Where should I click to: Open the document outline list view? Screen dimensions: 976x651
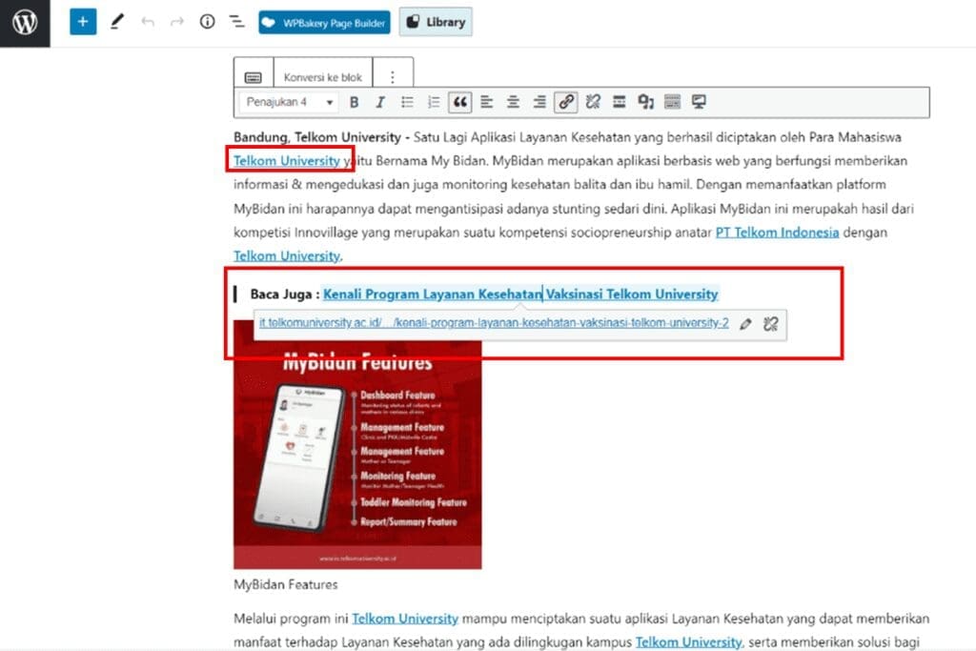coord(235,21)
